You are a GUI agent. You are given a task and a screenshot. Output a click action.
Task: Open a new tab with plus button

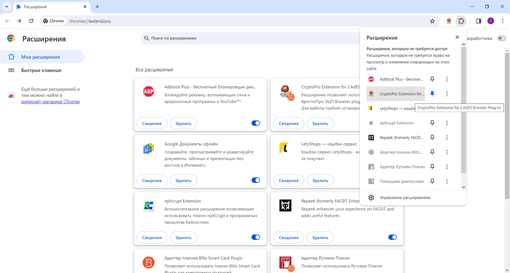point(97,6)
